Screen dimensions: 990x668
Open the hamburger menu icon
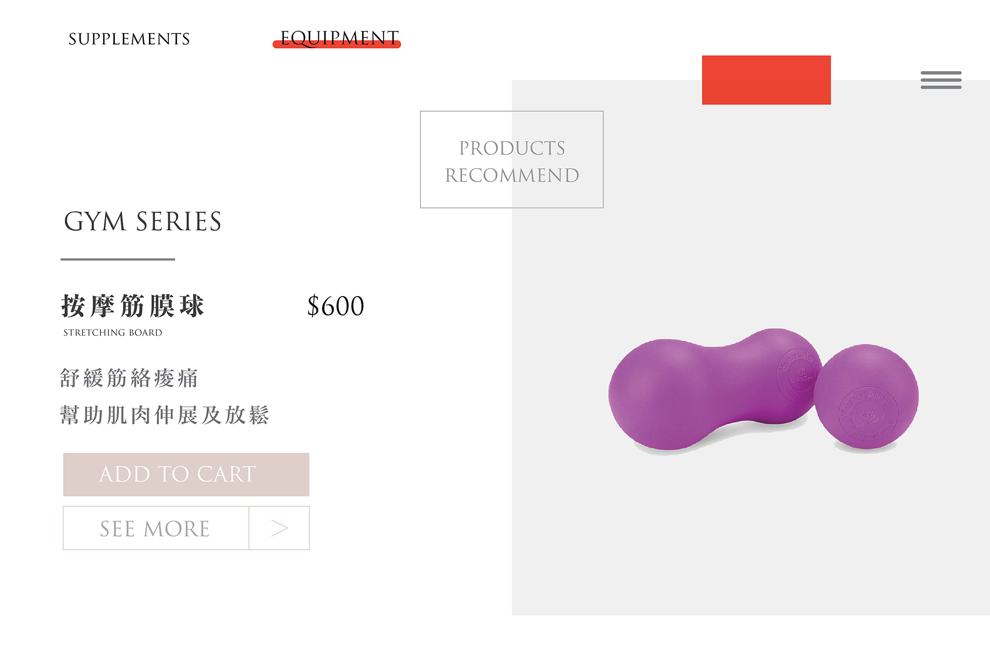click(940, 80)
